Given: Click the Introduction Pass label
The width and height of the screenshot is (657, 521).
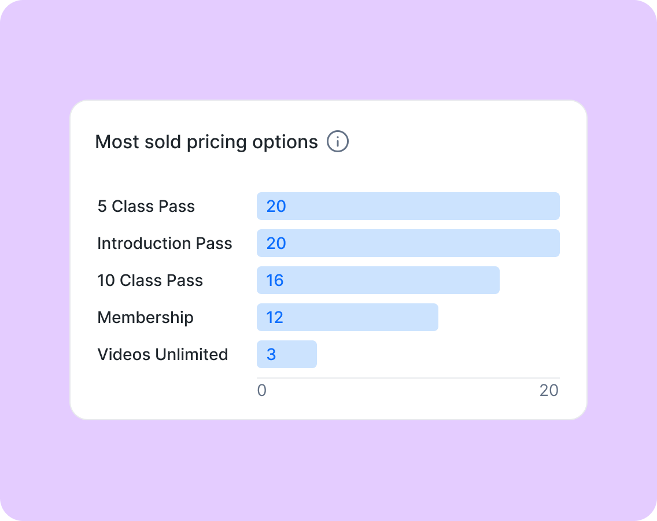Looking at the screenshot, I should [x=165, y=243].
